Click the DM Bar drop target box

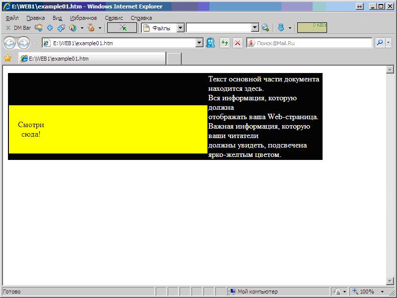click(122, 28)
